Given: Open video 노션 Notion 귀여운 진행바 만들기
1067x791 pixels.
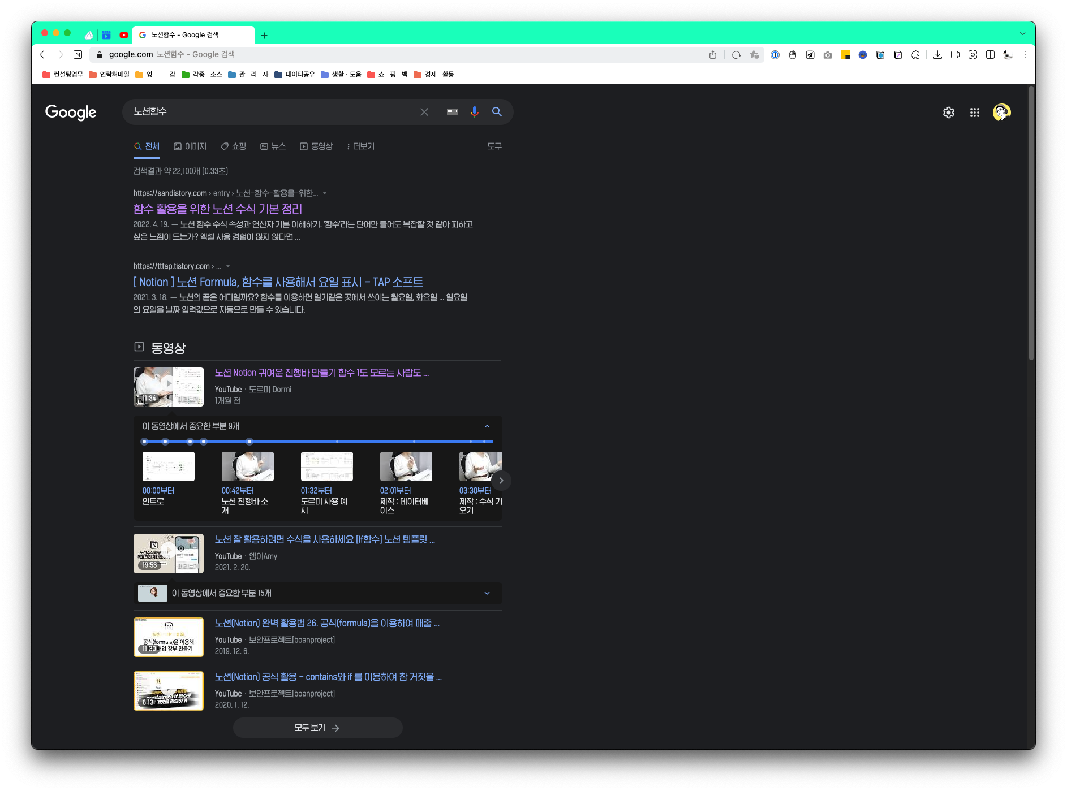Looking at the screenshot, I should pyautogui.click(x=322, y=373).
